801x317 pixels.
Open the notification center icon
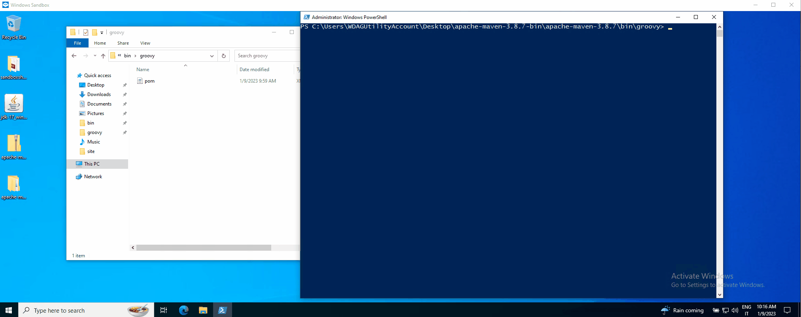point(787,310)
